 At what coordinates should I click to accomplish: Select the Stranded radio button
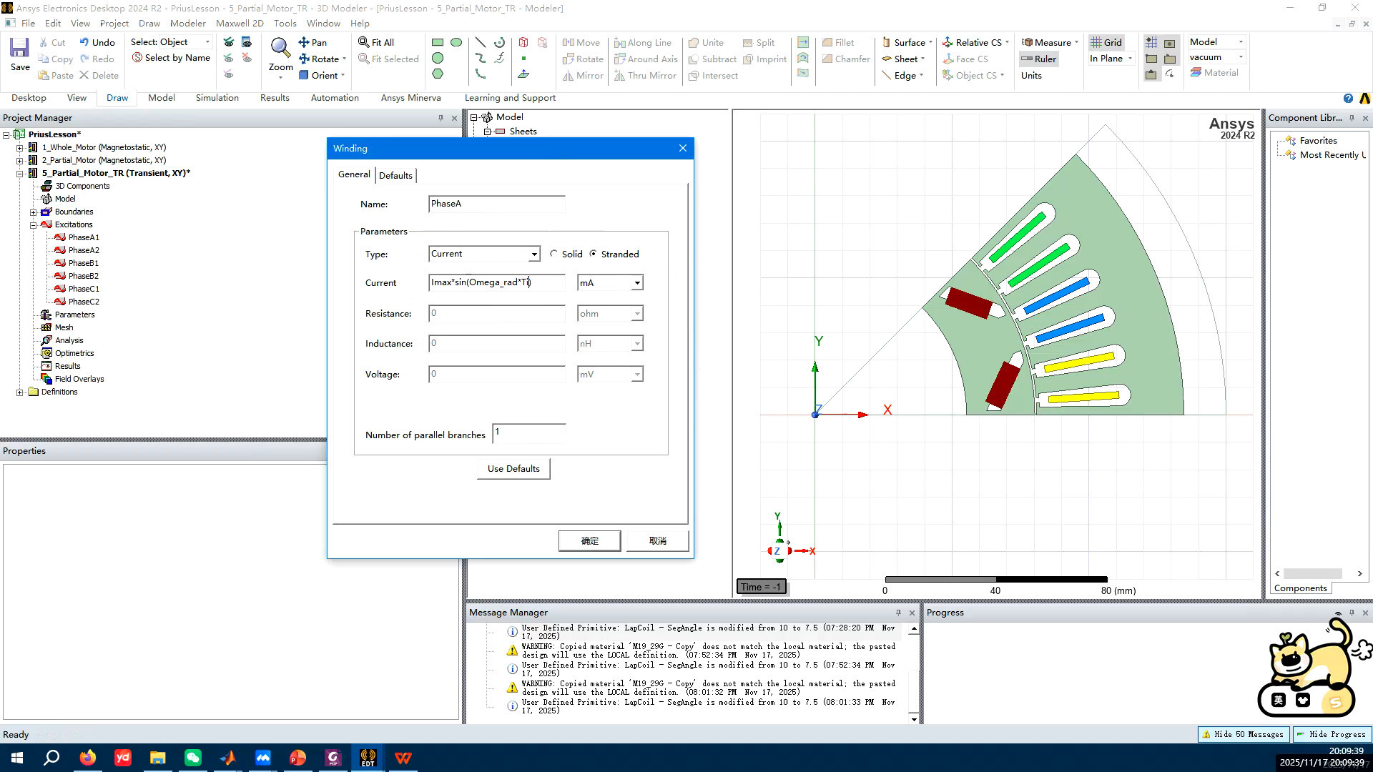pyautogui.click(x=593, y=254)
